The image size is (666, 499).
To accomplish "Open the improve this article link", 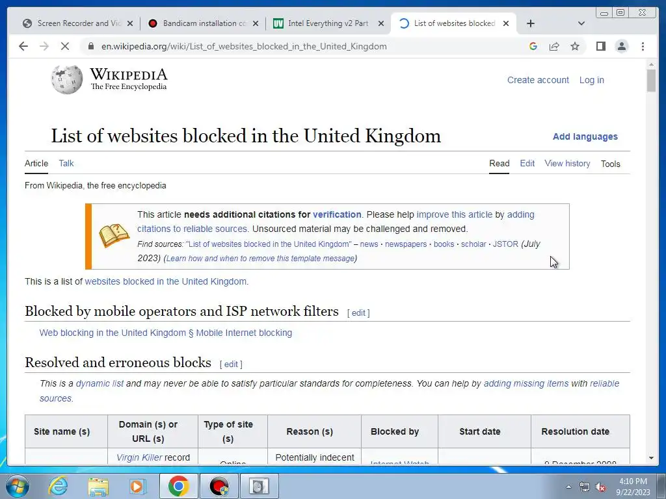I will tap(454, 214).
